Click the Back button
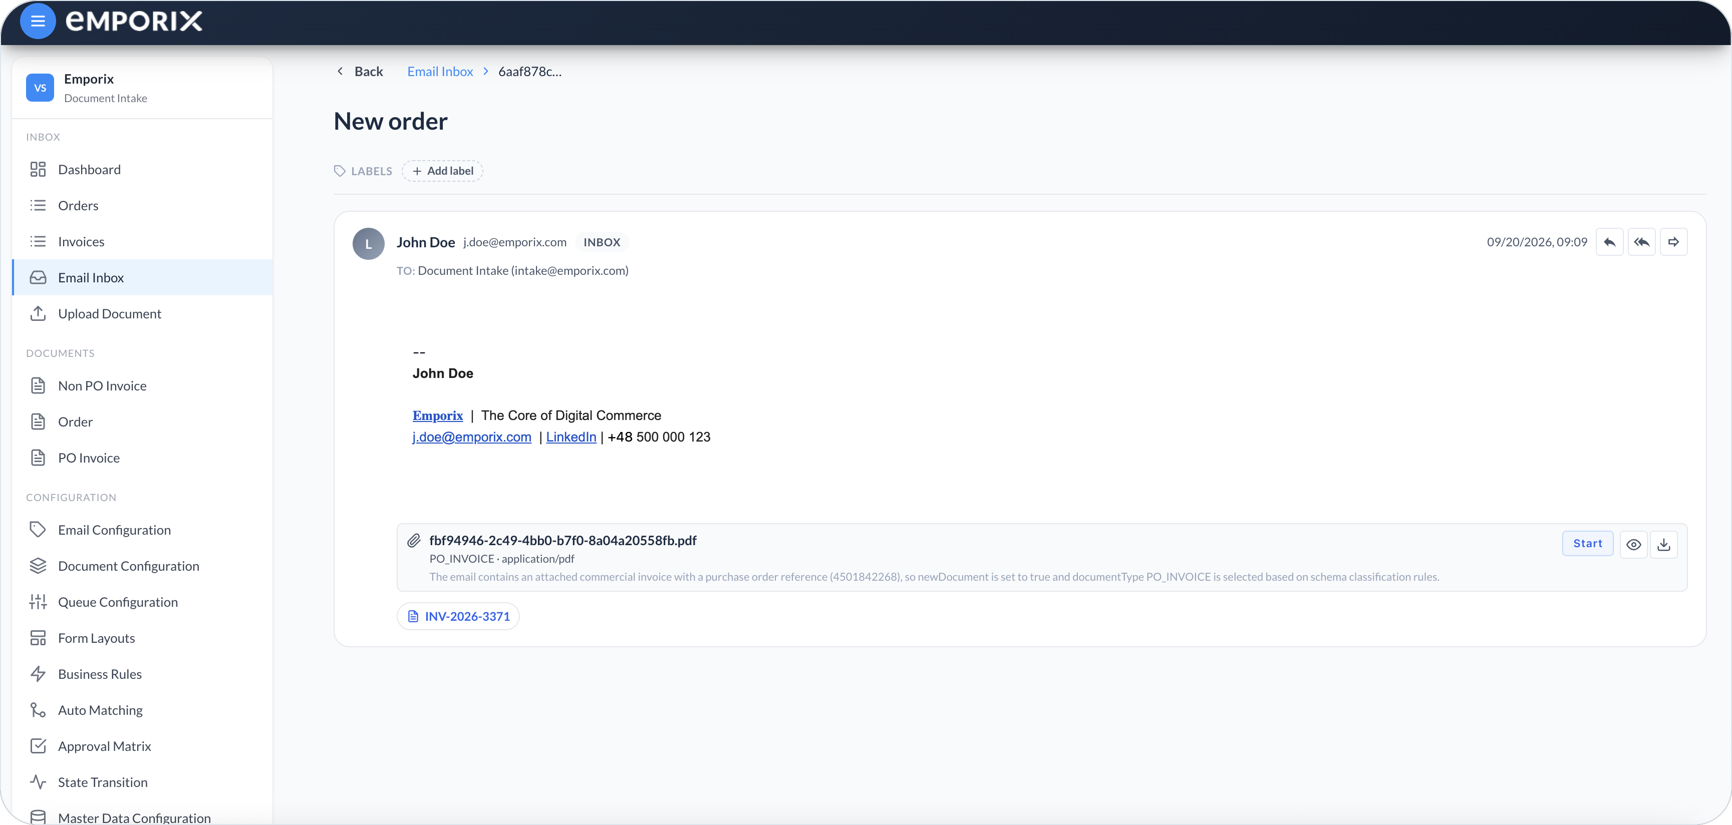This screenshot has width=1732, height=825. tap(360, 71)
